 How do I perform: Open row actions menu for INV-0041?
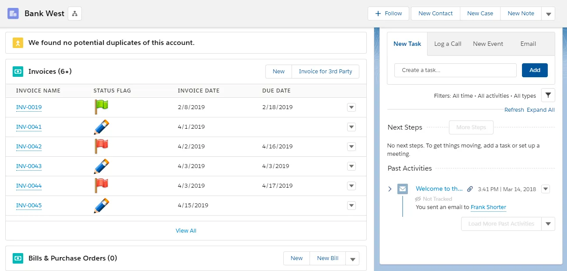pyautogui.click(x=351, y=127)
